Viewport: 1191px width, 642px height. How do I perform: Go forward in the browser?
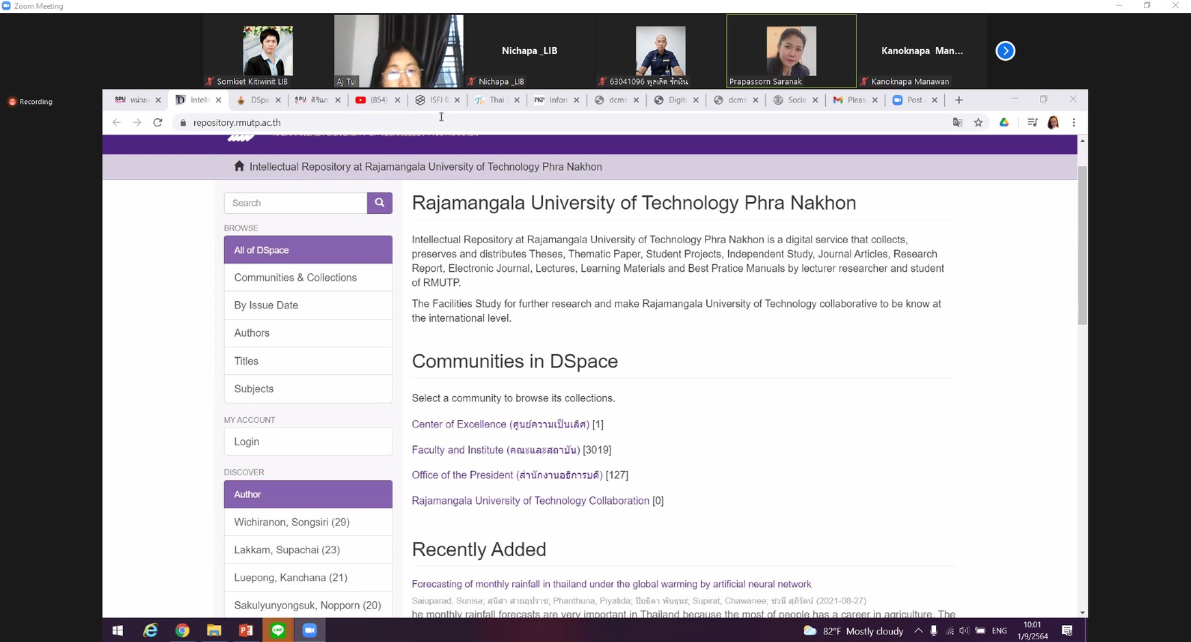tap(137, 123)
